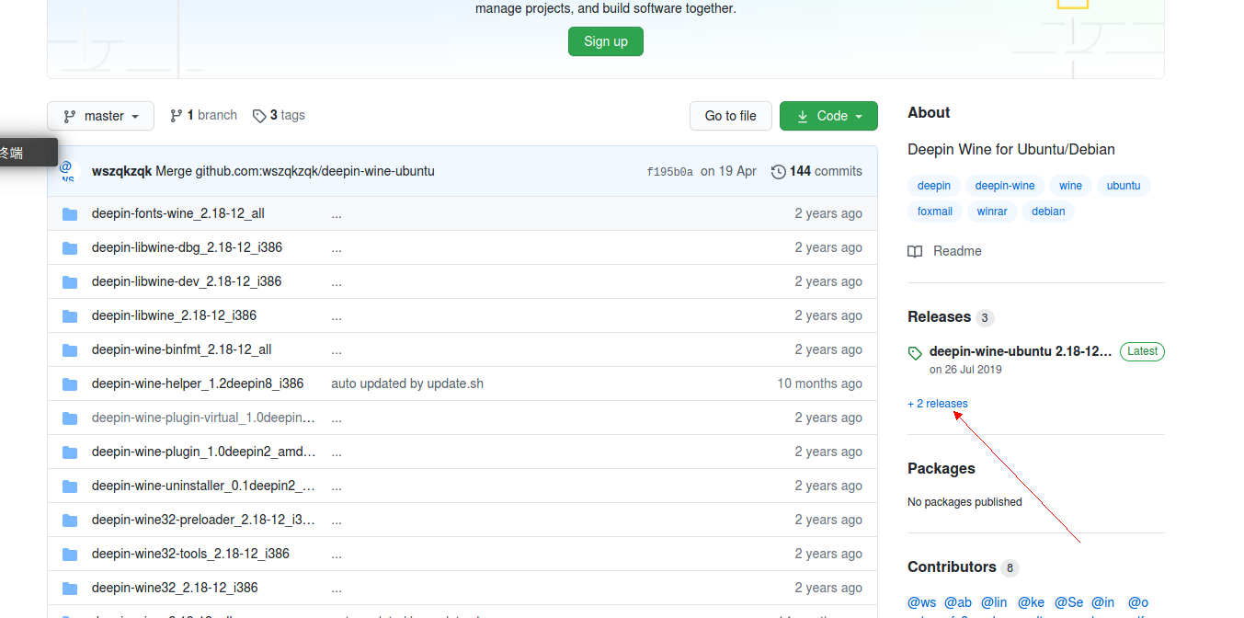
Task: Click folder icon of deepin-wine-plugin_1.0deepin2_amd row
Action: click(x=70, y=452)
